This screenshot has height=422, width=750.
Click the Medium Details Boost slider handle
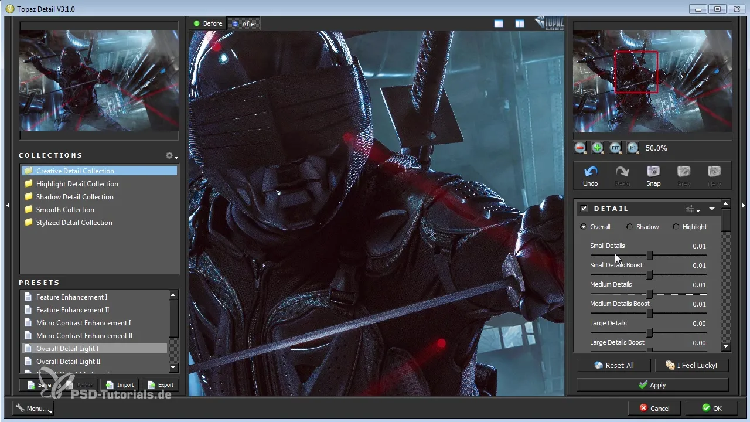click(x=650, y=314)
